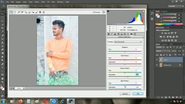Screen dimensions: 185x104
Task: Select the Color Sampler tool
Action: (22, 12)
